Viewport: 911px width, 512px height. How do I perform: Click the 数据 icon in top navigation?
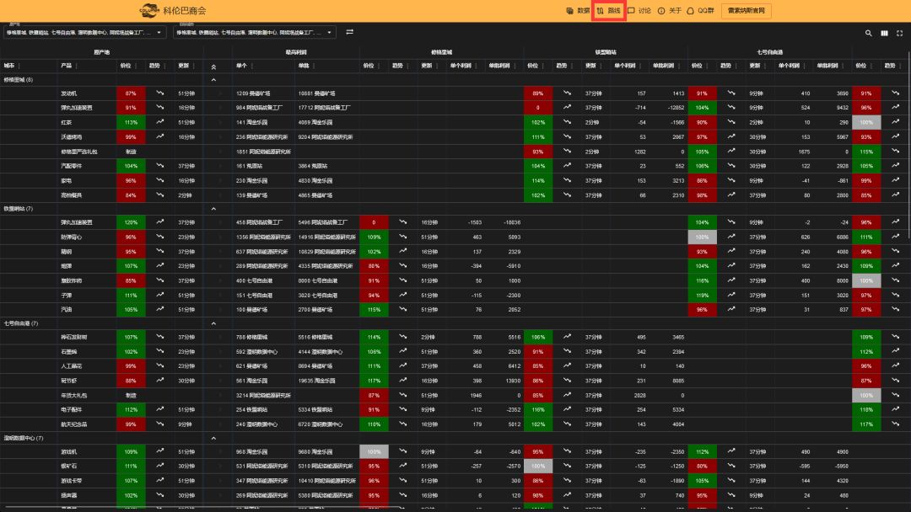click(571, 11)
